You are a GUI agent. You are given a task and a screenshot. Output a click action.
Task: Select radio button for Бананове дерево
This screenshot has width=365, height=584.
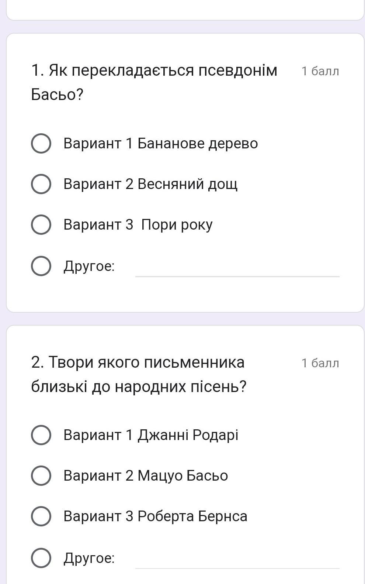tap(41, 143)
